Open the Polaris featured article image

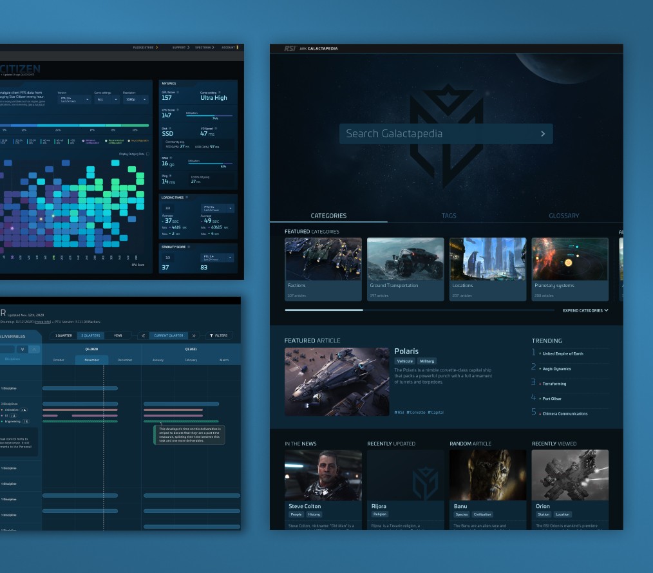point(337,382)
